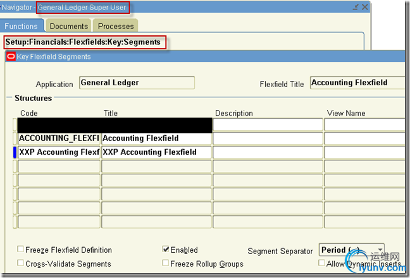Viewport: 410px width, 278px height.
Task: Open the Documents tab
Action: 68,26
